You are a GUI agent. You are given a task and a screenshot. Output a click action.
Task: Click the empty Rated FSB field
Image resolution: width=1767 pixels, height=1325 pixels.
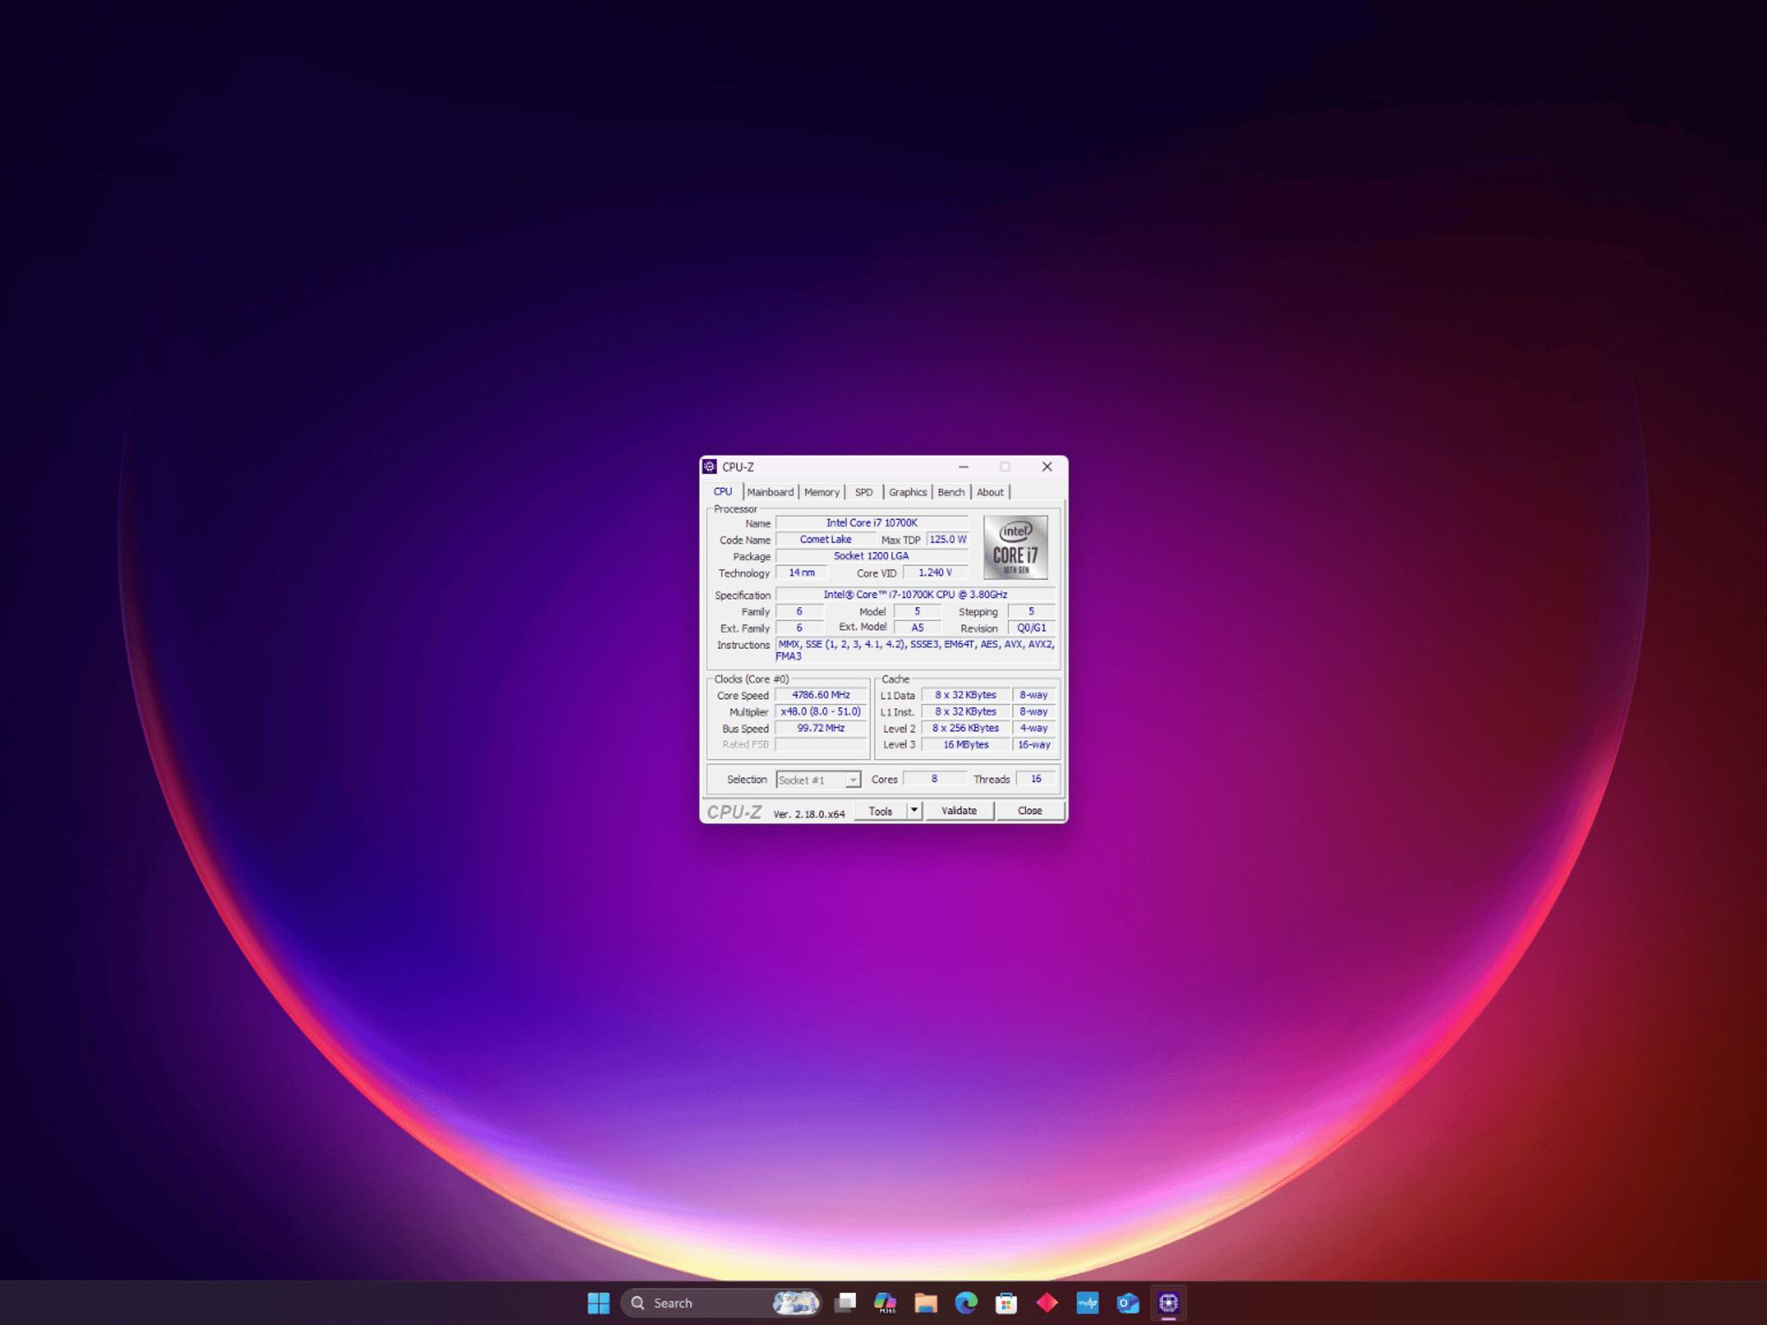point(821,744)
